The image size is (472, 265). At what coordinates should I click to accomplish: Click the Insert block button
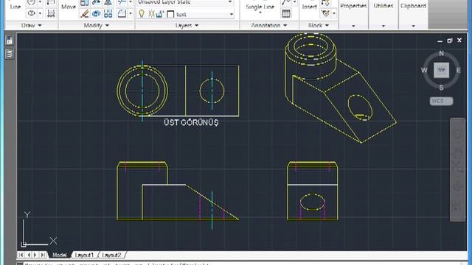309,7
